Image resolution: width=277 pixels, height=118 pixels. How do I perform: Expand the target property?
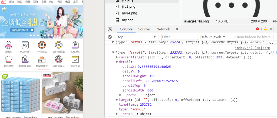tap(117, 100)
